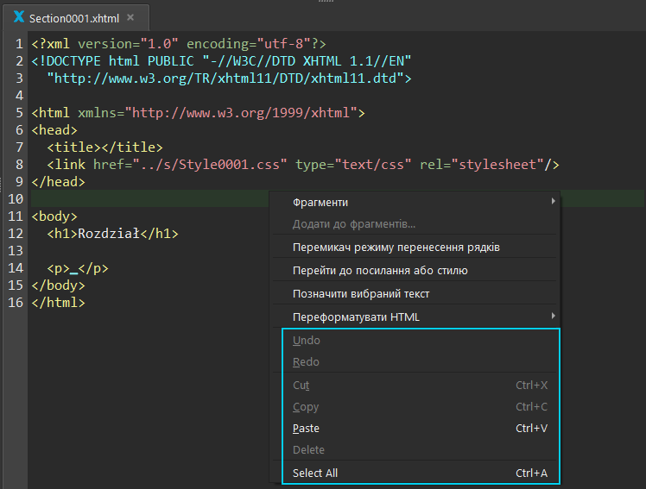The width and height of the screenshot is (646, 489).
Task: Choose Paste from the context menu
Action: pos(307,429)
